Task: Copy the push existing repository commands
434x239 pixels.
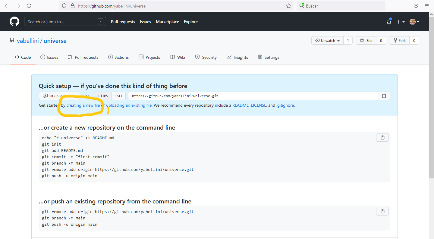Action: click(x=382, y=211)
